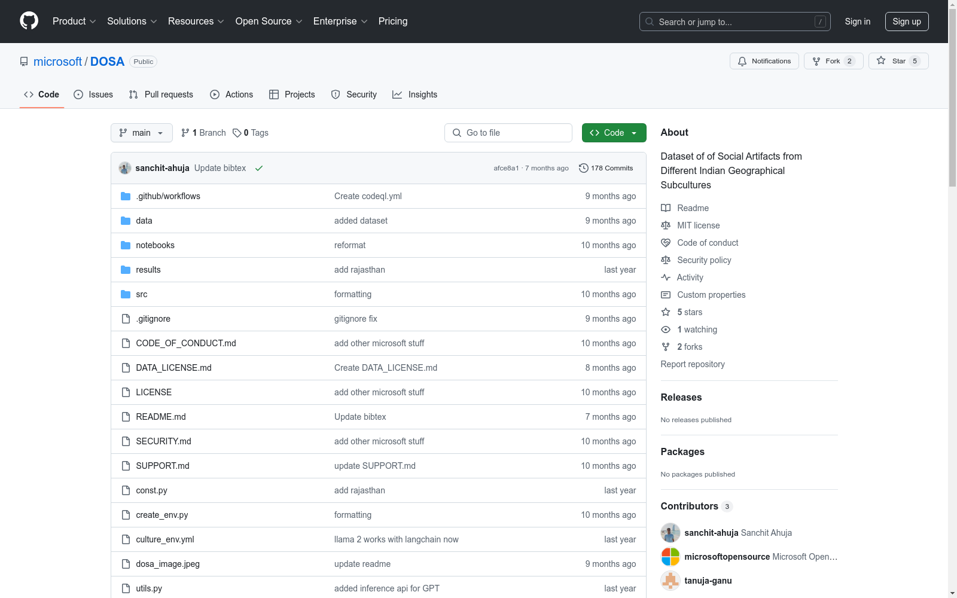Image resolution: width=957 pixels, height=598 pixels.
Task: Click the fork icon in Fork button
Action: (x=816, y=61)
